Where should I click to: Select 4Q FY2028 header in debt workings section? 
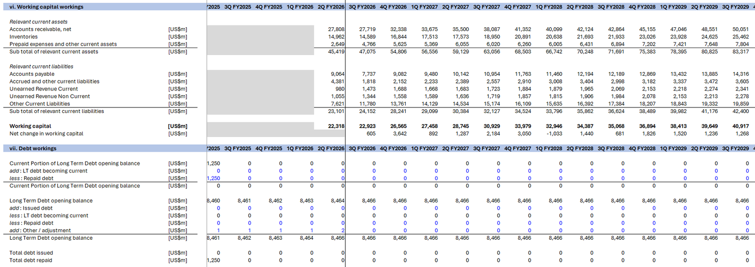click(x=642, y=148)
